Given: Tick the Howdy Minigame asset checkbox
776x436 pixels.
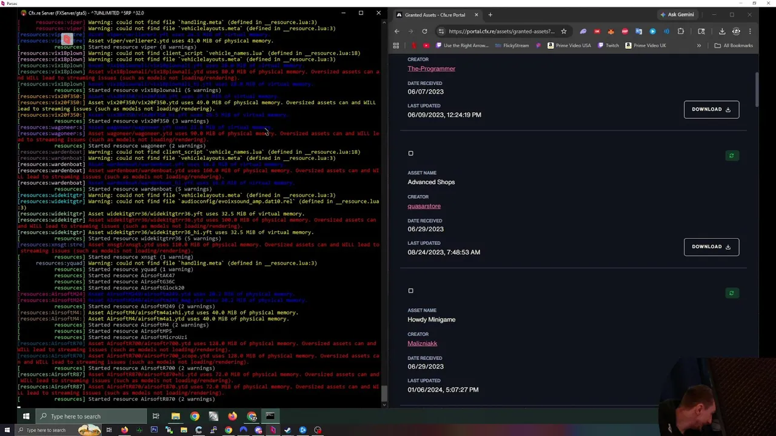Looking at the screenshot, I should [x=410, y=291].
